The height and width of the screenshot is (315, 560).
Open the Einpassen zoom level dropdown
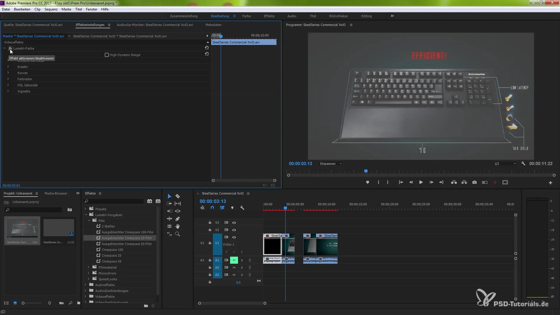pyautogui.click(x=331, y=164)
